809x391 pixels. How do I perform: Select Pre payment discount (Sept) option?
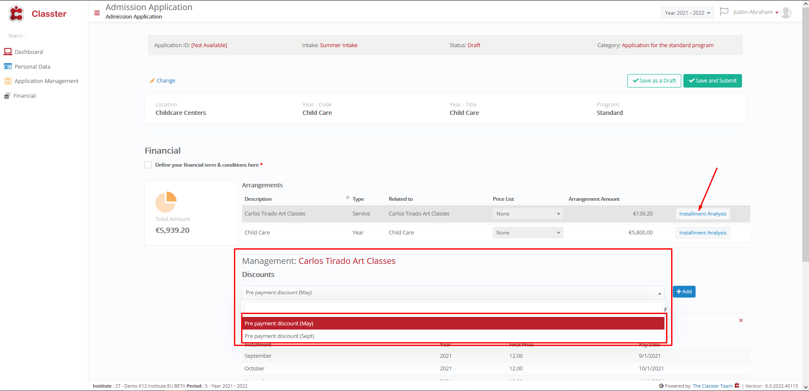tap(453, 336)
